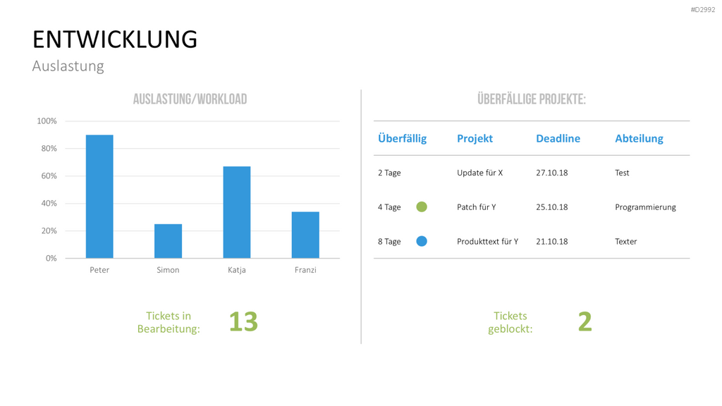Click the 0% axis label
This screenshot has height=406, width=722.
coord(51,258)
